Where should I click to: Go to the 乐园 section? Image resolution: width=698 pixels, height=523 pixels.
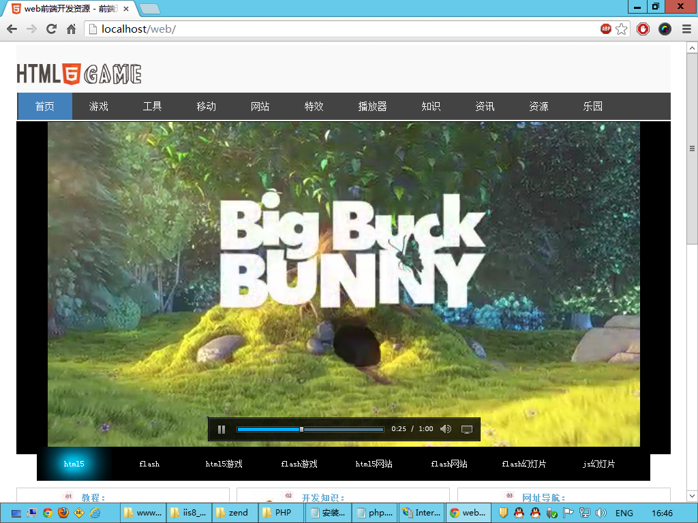592,106
